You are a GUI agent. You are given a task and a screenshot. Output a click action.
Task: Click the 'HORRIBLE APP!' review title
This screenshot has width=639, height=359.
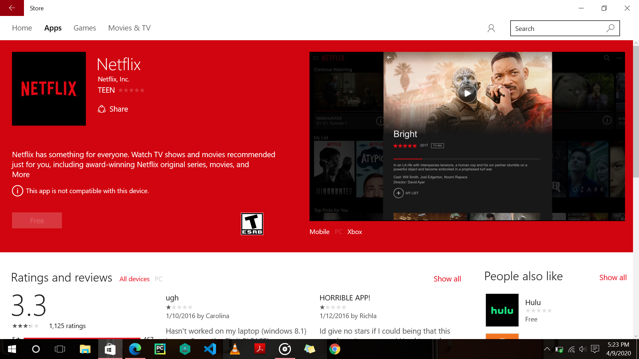pyautogui.click(x=345, y=298)
